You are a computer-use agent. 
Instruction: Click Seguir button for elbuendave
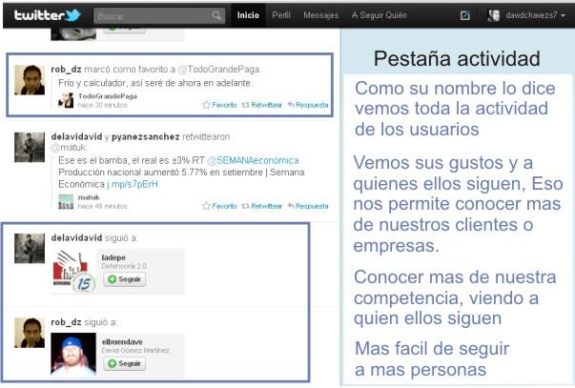(x=125, y=364)
